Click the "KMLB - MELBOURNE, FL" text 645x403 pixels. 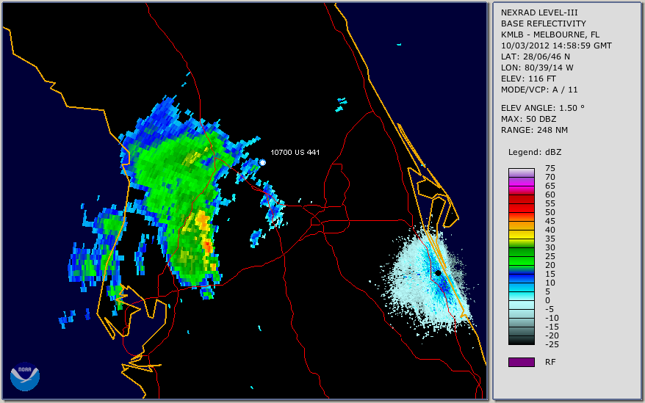[x=550, y=35]
